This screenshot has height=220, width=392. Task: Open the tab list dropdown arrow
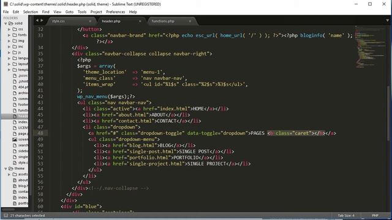pyautogui.click(x=388, y=21)
